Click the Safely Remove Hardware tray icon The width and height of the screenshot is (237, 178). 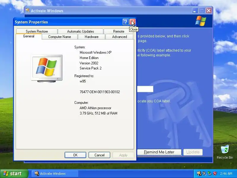(x=209, y=174)
